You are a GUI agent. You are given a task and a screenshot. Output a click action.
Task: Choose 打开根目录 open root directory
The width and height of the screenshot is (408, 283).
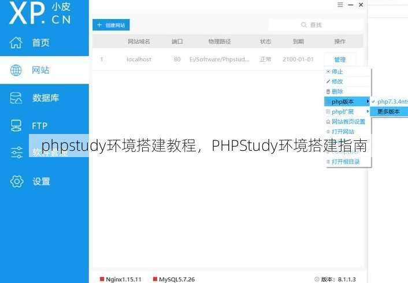pos(347,162)
